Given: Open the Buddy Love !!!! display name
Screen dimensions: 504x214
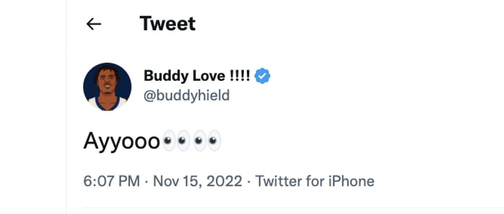Looking at the screenshot, I should pyautogui.click(x=197, y=76).
